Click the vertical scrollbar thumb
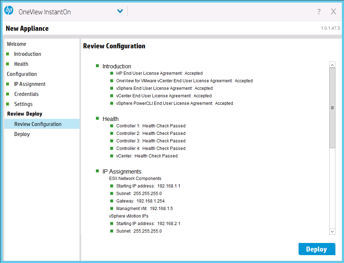The width and height of the screenshot is (344, 263). 332,108
